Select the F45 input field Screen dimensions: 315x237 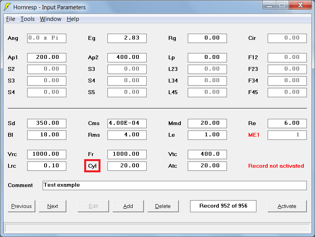[287, 93]
